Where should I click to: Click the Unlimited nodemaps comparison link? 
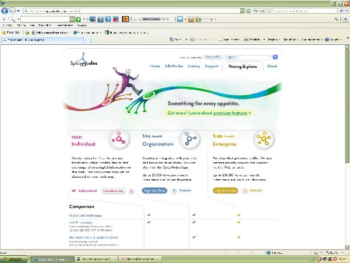click(86, 215)
